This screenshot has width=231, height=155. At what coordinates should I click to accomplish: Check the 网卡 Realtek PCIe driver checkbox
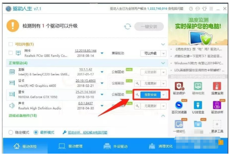10,53
